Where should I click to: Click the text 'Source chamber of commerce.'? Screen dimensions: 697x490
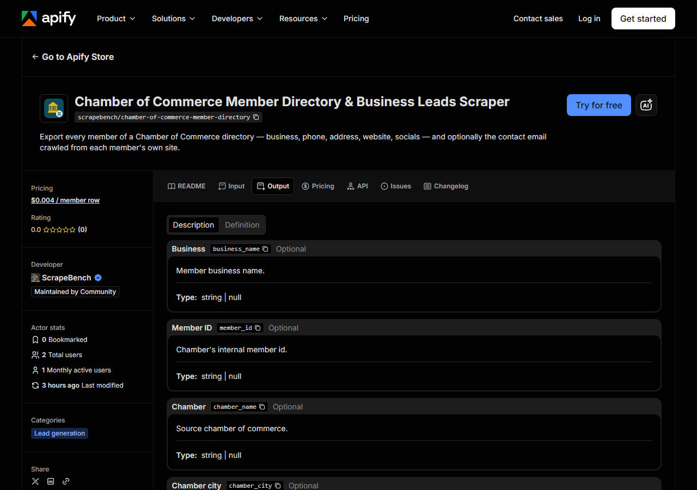coord(232,428)
